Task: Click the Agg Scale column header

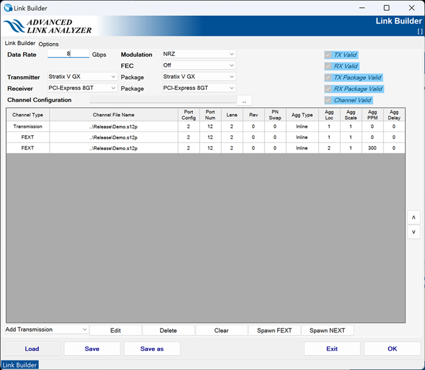Action: coord(351,115)
